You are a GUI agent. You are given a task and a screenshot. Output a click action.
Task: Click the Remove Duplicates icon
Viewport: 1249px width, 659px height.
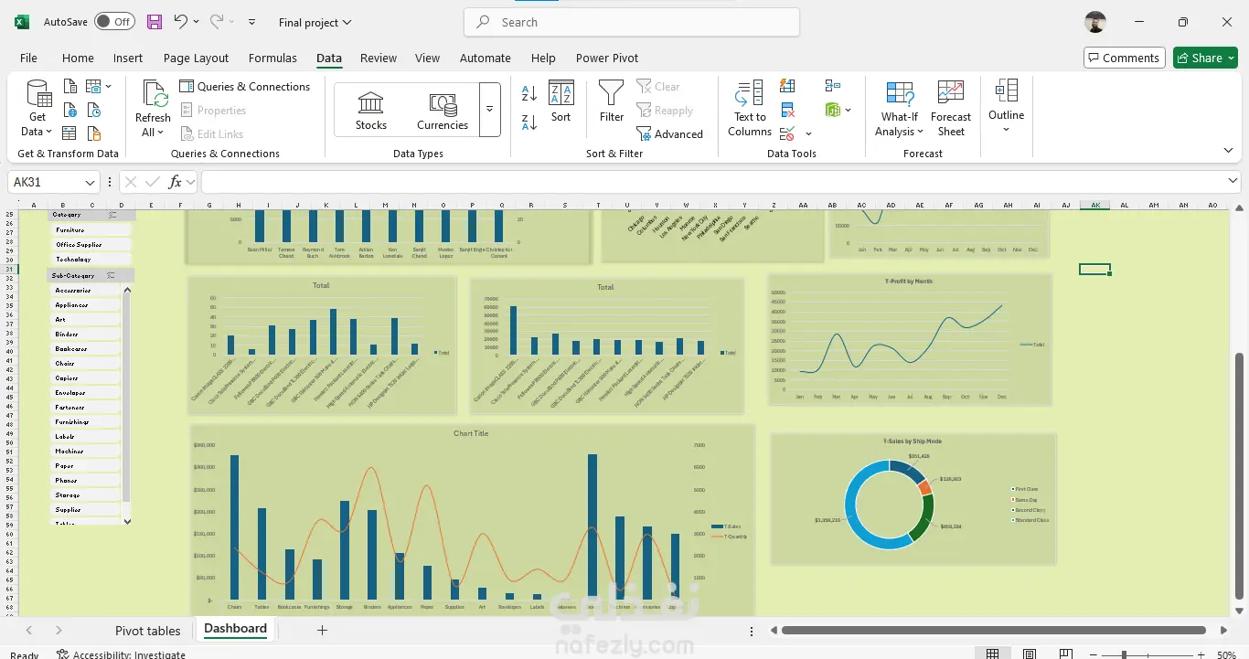tap(787, 111)
